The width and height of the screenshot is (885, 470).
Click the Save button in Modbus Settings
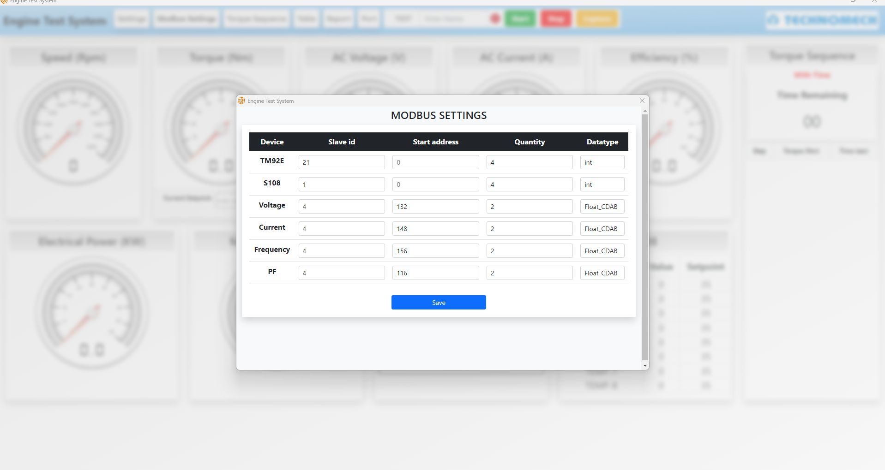(439, 302)
